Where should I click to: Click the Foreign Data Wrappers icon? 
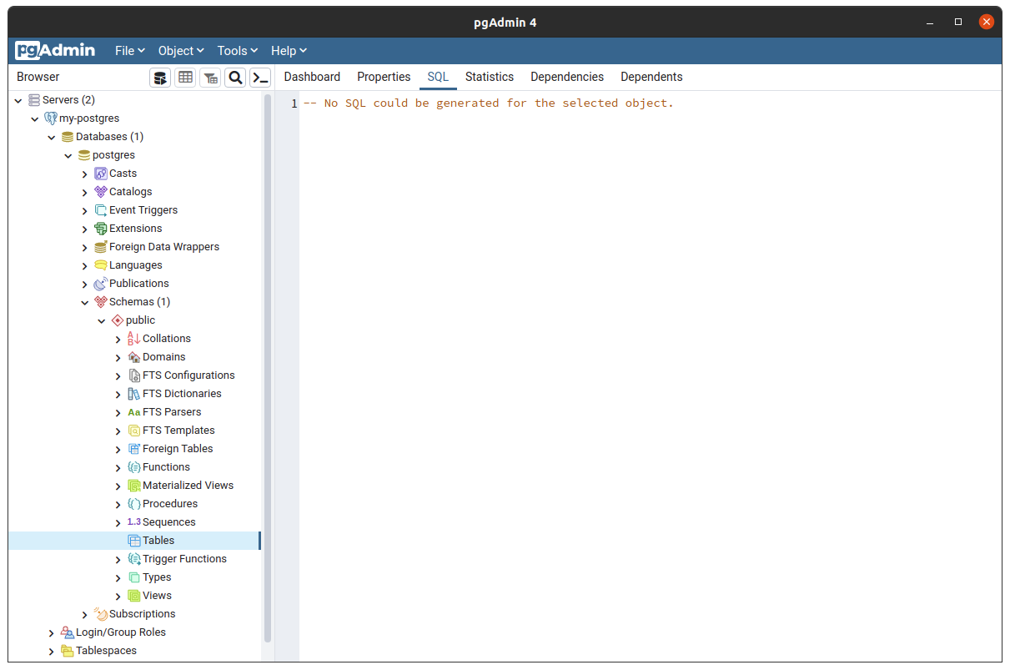[x=101, y=247]
